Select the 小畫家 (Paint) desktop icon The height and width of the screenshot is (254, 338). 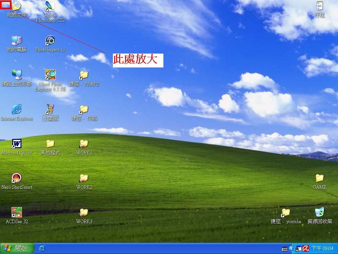click(x=50, y=109)
